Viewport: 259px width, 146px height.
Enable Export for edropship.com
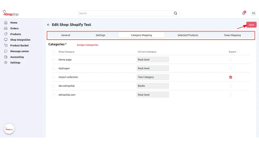pyautogui.click(x=231, y=95)
